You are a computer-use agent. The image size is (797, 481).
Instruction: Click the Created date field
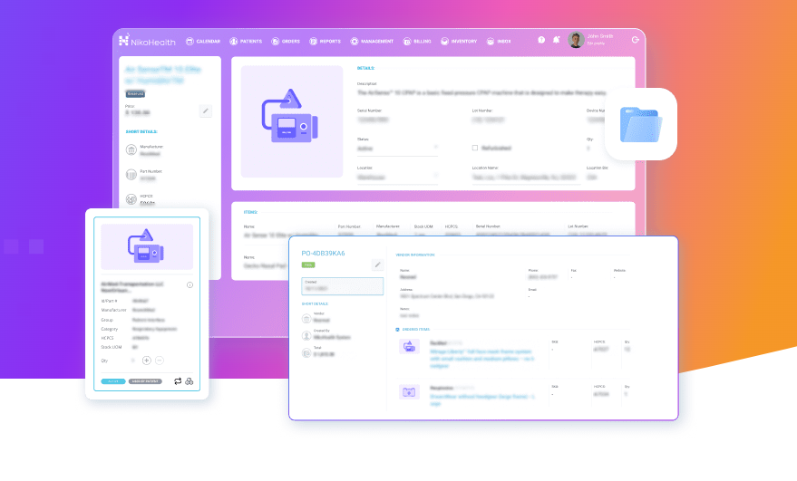click(x=342, y=286)
